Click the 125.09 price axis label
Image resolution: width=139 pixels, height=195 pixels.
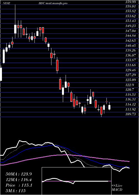pyautogui.click(x=130, y=80)
